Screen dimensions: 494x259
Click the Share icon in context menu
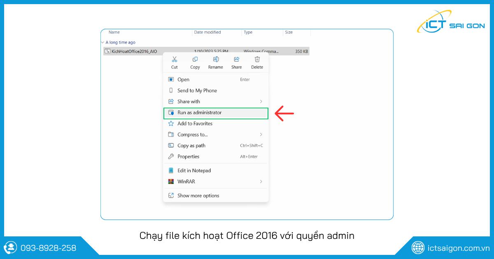pyautogui.click(x=236, y=60)
